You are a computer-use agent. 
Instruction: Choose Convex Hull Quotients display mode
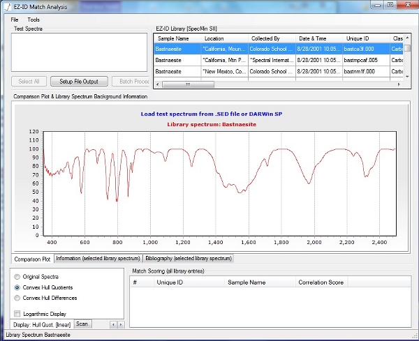(x=17, y=287)
